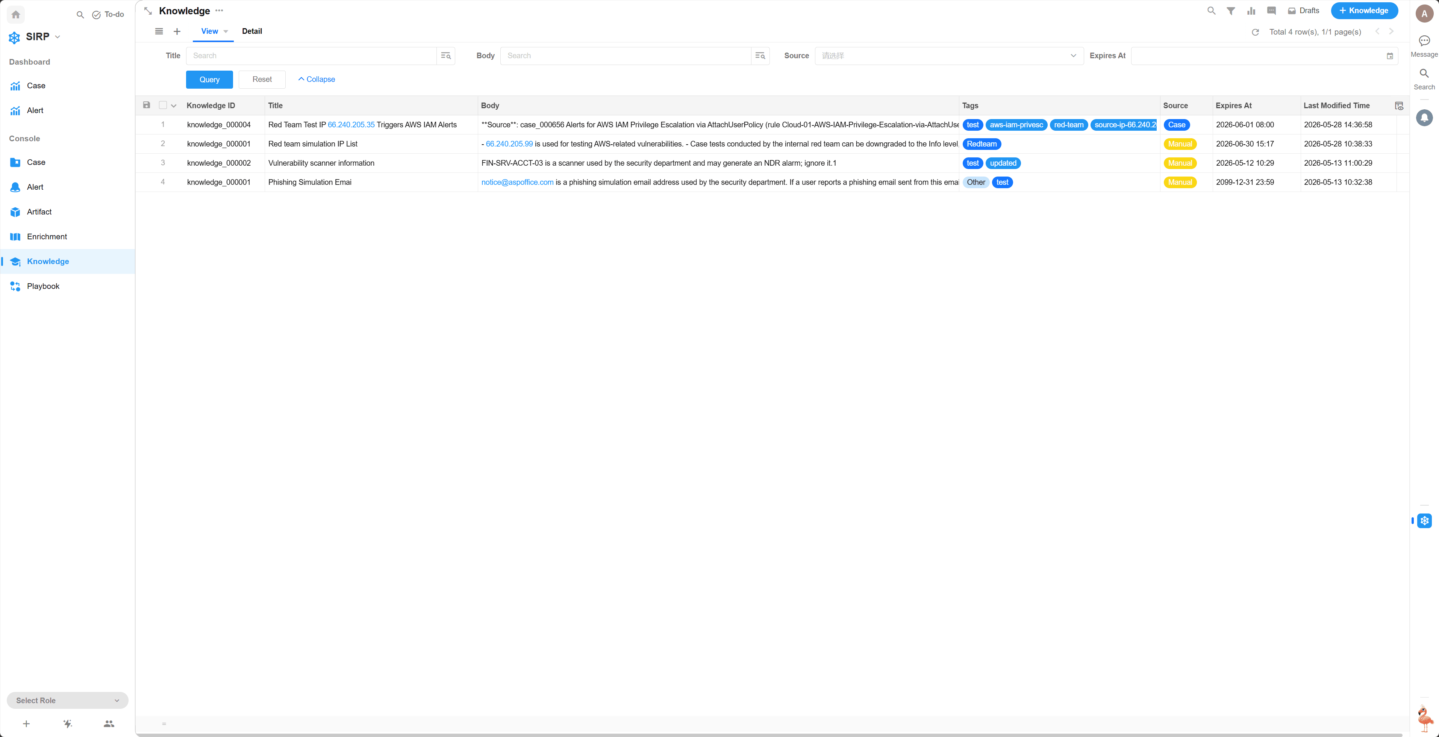
Task: Open Drafts
Action: point(1303,11)
